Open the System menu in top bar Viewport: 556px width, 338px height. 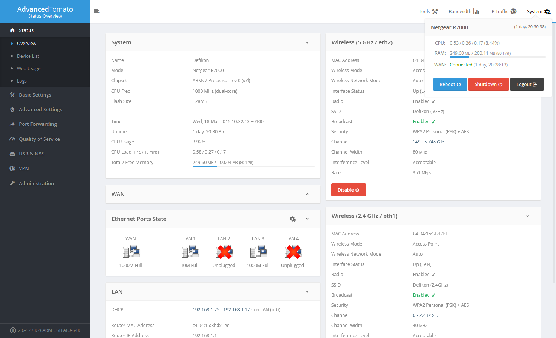[x=539, y=11]
